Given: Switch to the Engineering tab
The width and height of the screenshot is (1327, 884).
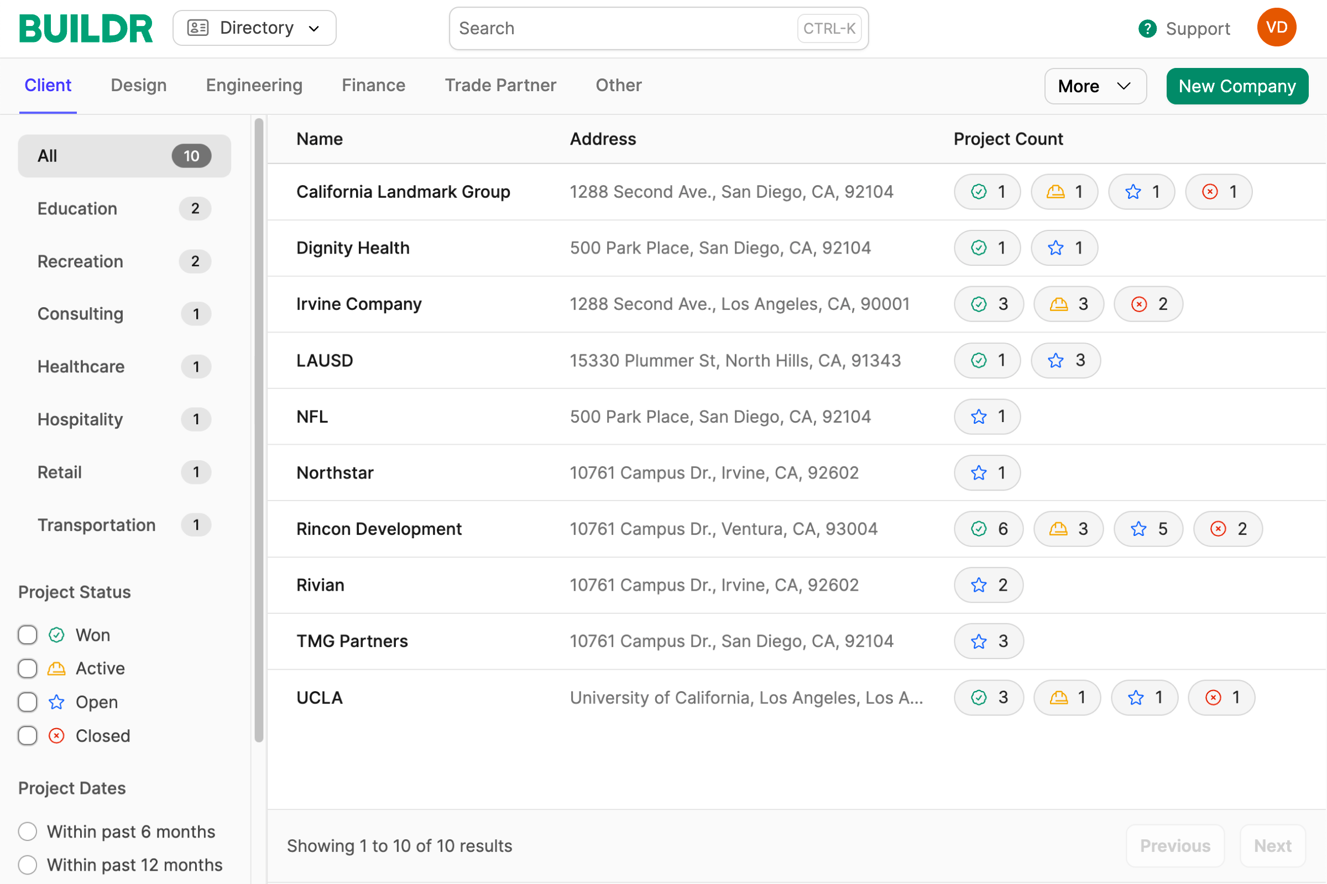Looking at the screenshot, I should coord(254,85).
